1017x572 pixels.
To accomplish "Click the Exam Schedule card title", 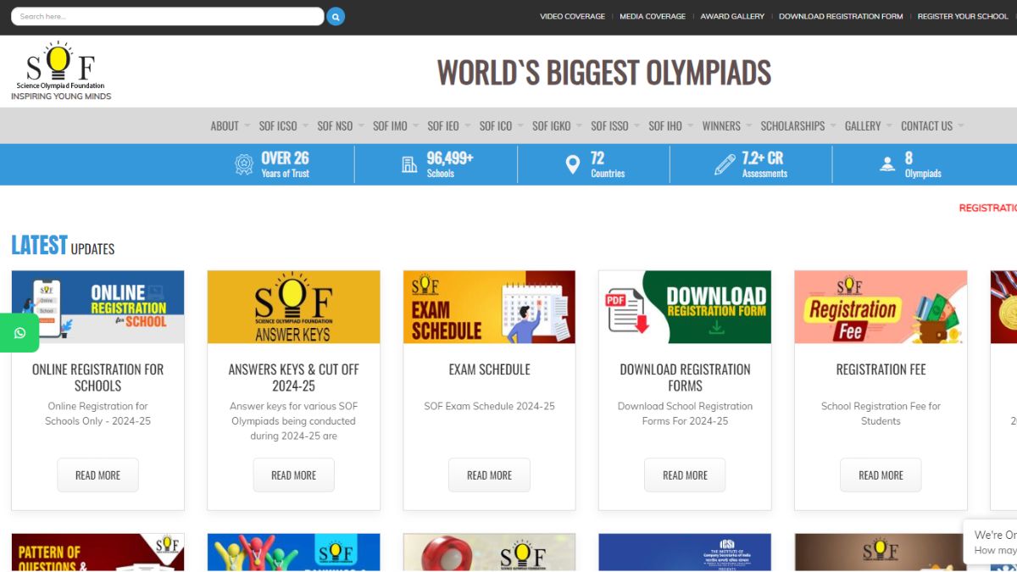I will pos(489,369).
